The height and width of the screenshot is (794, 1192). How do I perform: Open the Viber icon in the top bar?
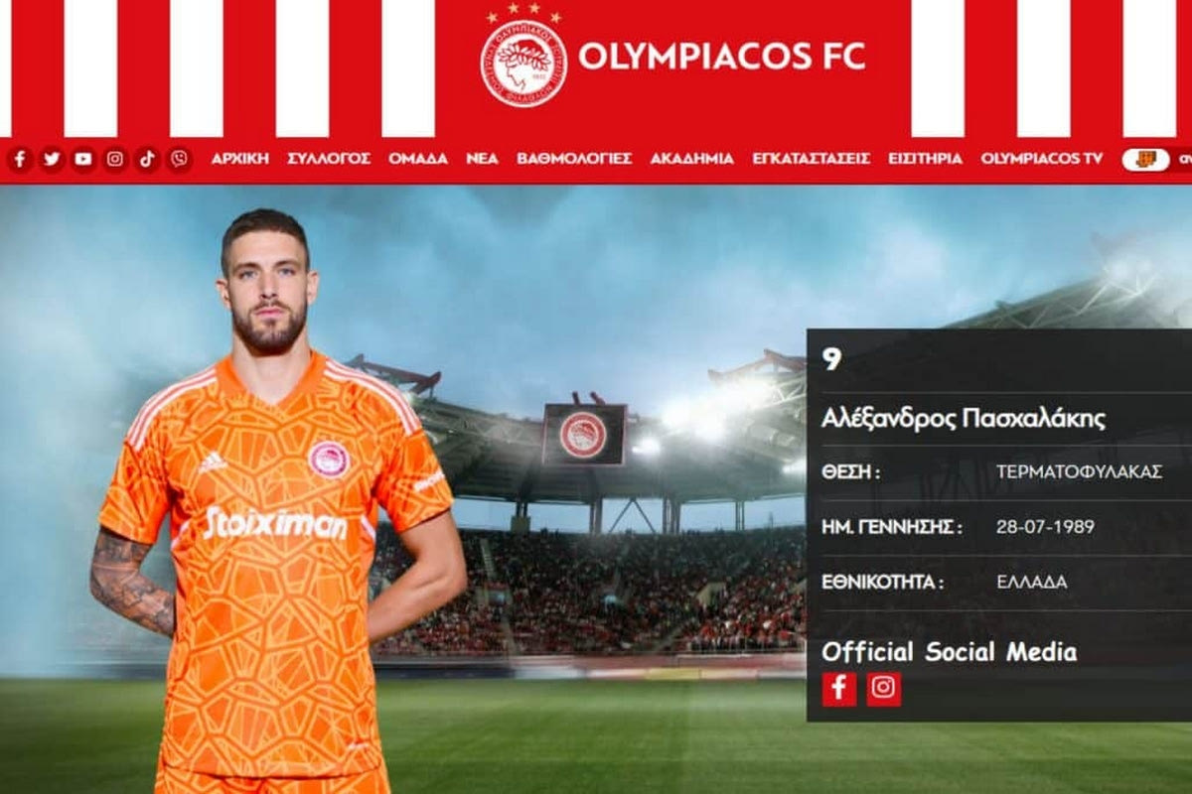click(x=179, y=159)
